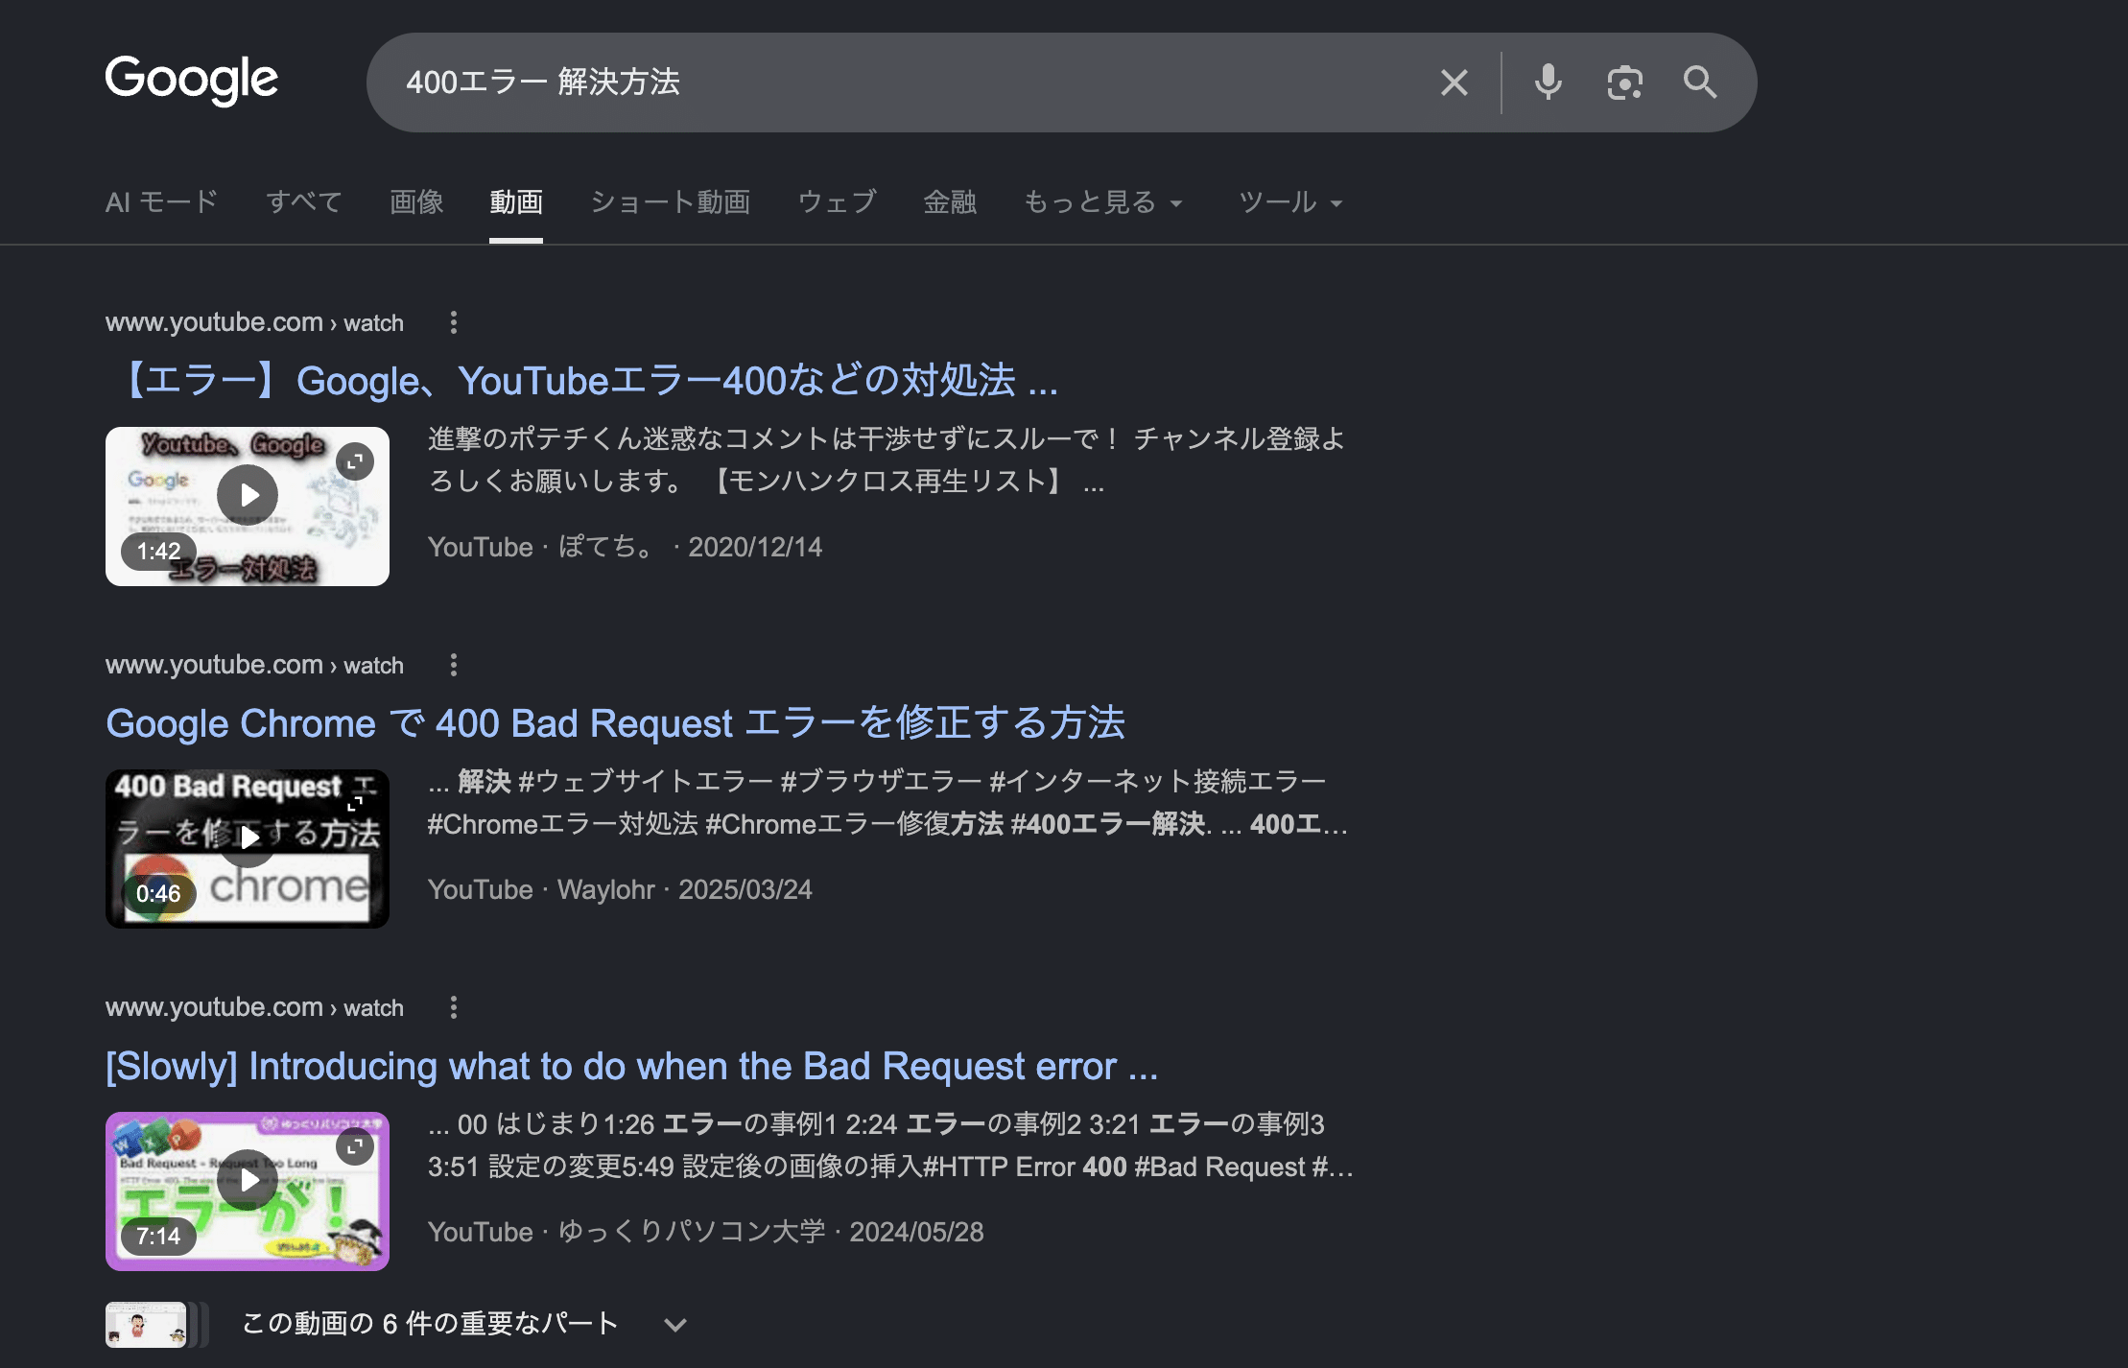Clear the search query with X
Viewport: 2128px width, 1368px height.
[1454, 83]
